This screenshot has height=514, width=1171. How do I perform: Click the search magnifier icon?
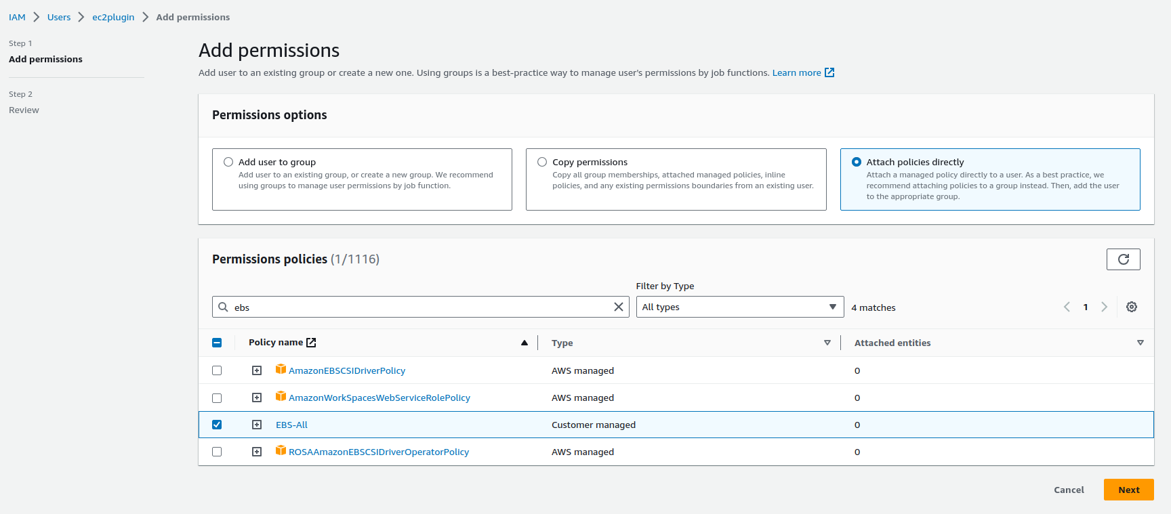coord(223,307)
